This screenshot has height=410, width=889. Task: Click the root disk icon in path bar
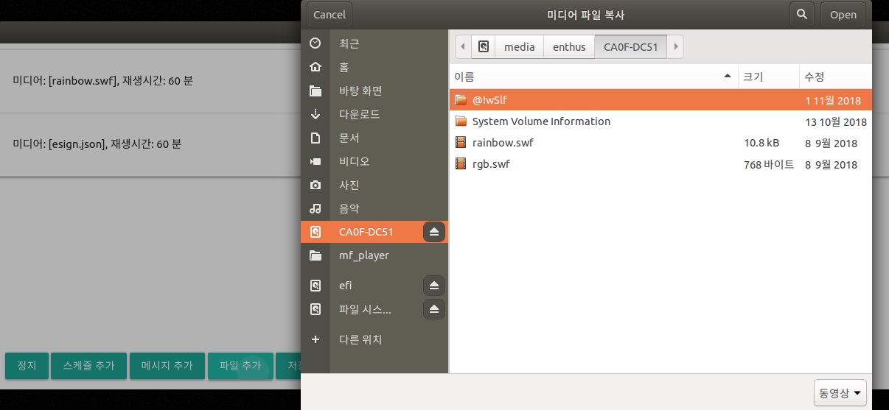(484, 47)
